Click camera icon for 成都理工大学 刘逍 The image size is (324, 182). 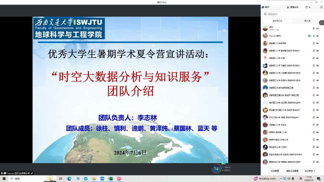point(318,58)
